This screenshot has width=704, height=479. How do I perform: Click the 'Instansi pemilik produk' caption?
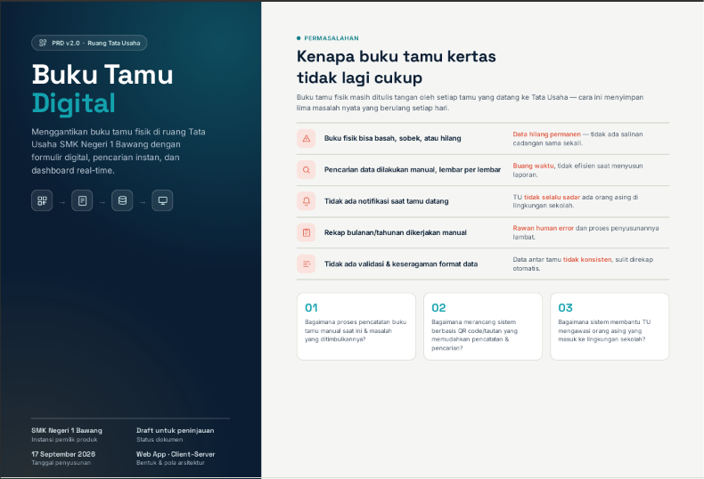click(x=64, y=440)
